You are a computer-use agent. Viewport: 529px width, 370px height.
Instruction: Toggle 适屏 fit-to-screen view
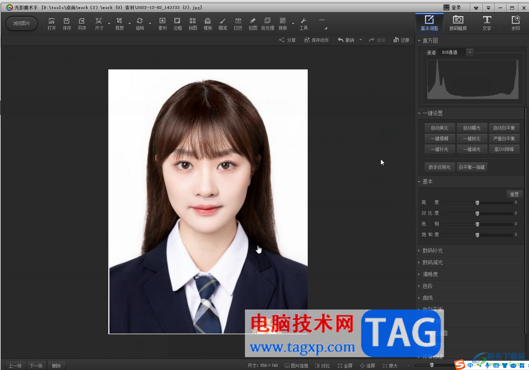(x=368, y=366)
